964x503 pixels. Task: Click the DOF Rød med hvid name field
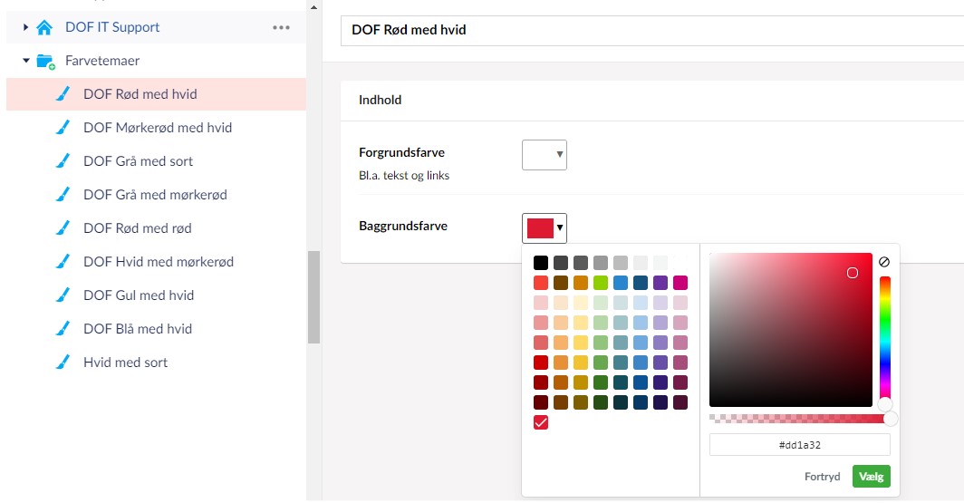click(x=652, y=30)
